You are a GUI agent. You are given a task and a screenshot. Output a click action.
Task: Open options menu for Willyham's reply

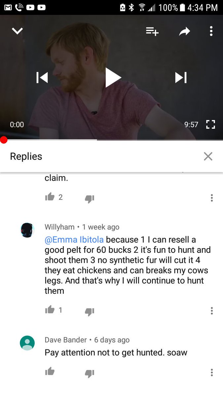pos(212,311)
